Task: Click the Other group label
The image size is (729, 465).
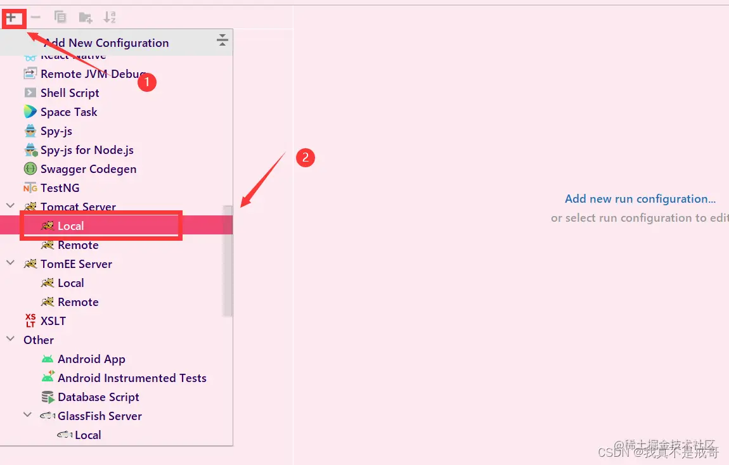Action: pos(39,340)
